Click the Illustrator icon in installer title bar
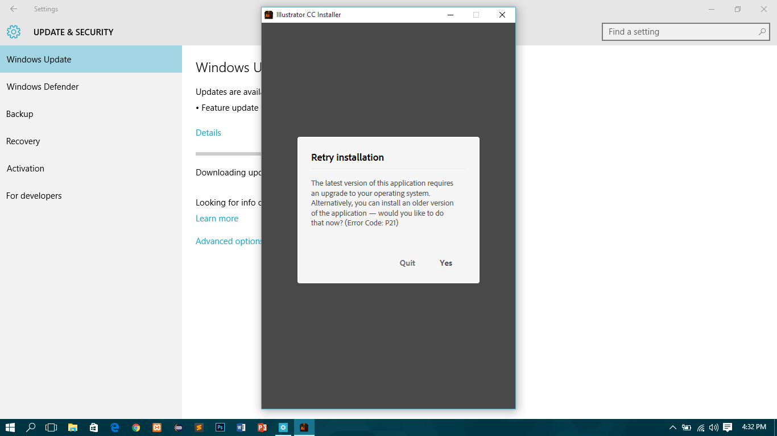 click(268, 15)
